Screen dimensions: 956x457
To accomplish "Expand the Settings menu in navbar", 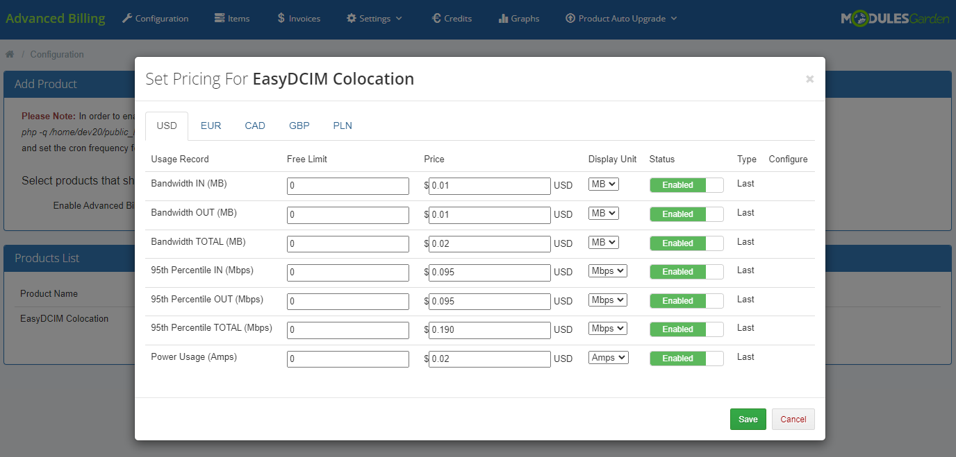I will [x=375, y=18].
